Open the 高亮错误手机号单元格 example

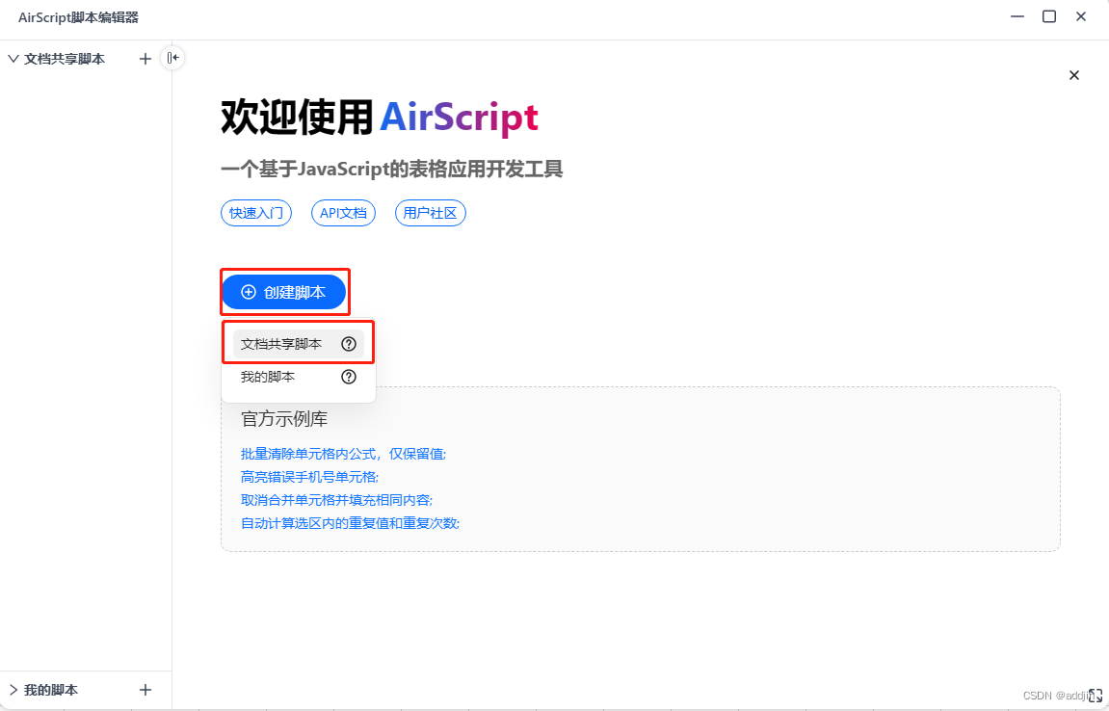click(309, 477)
